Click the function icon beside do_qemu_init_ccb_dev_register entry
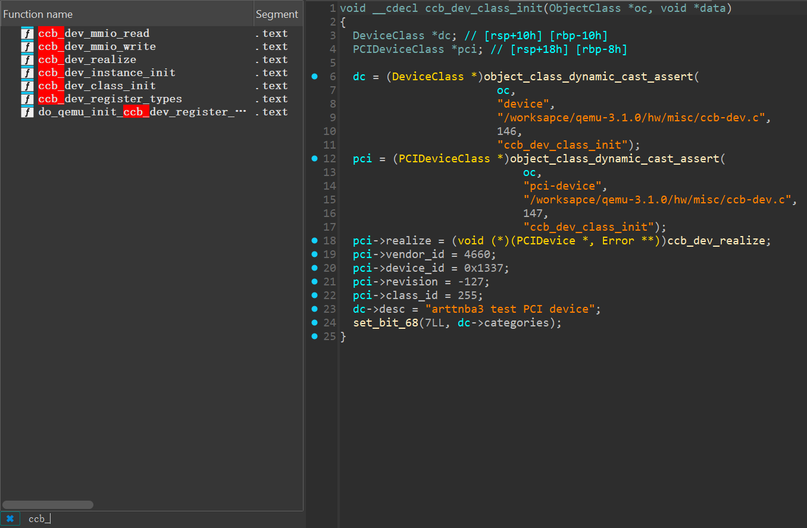Image resolution: width=807 pixels, height=528 pixels. (x=27, y=112)
